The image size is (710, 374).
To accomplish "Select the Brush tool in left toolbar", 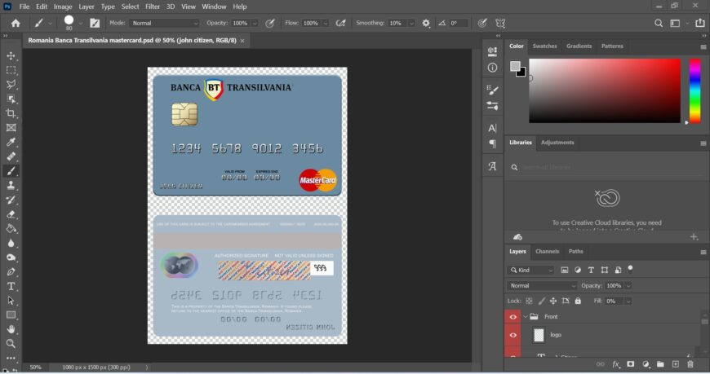I will (x=11, y=171).
